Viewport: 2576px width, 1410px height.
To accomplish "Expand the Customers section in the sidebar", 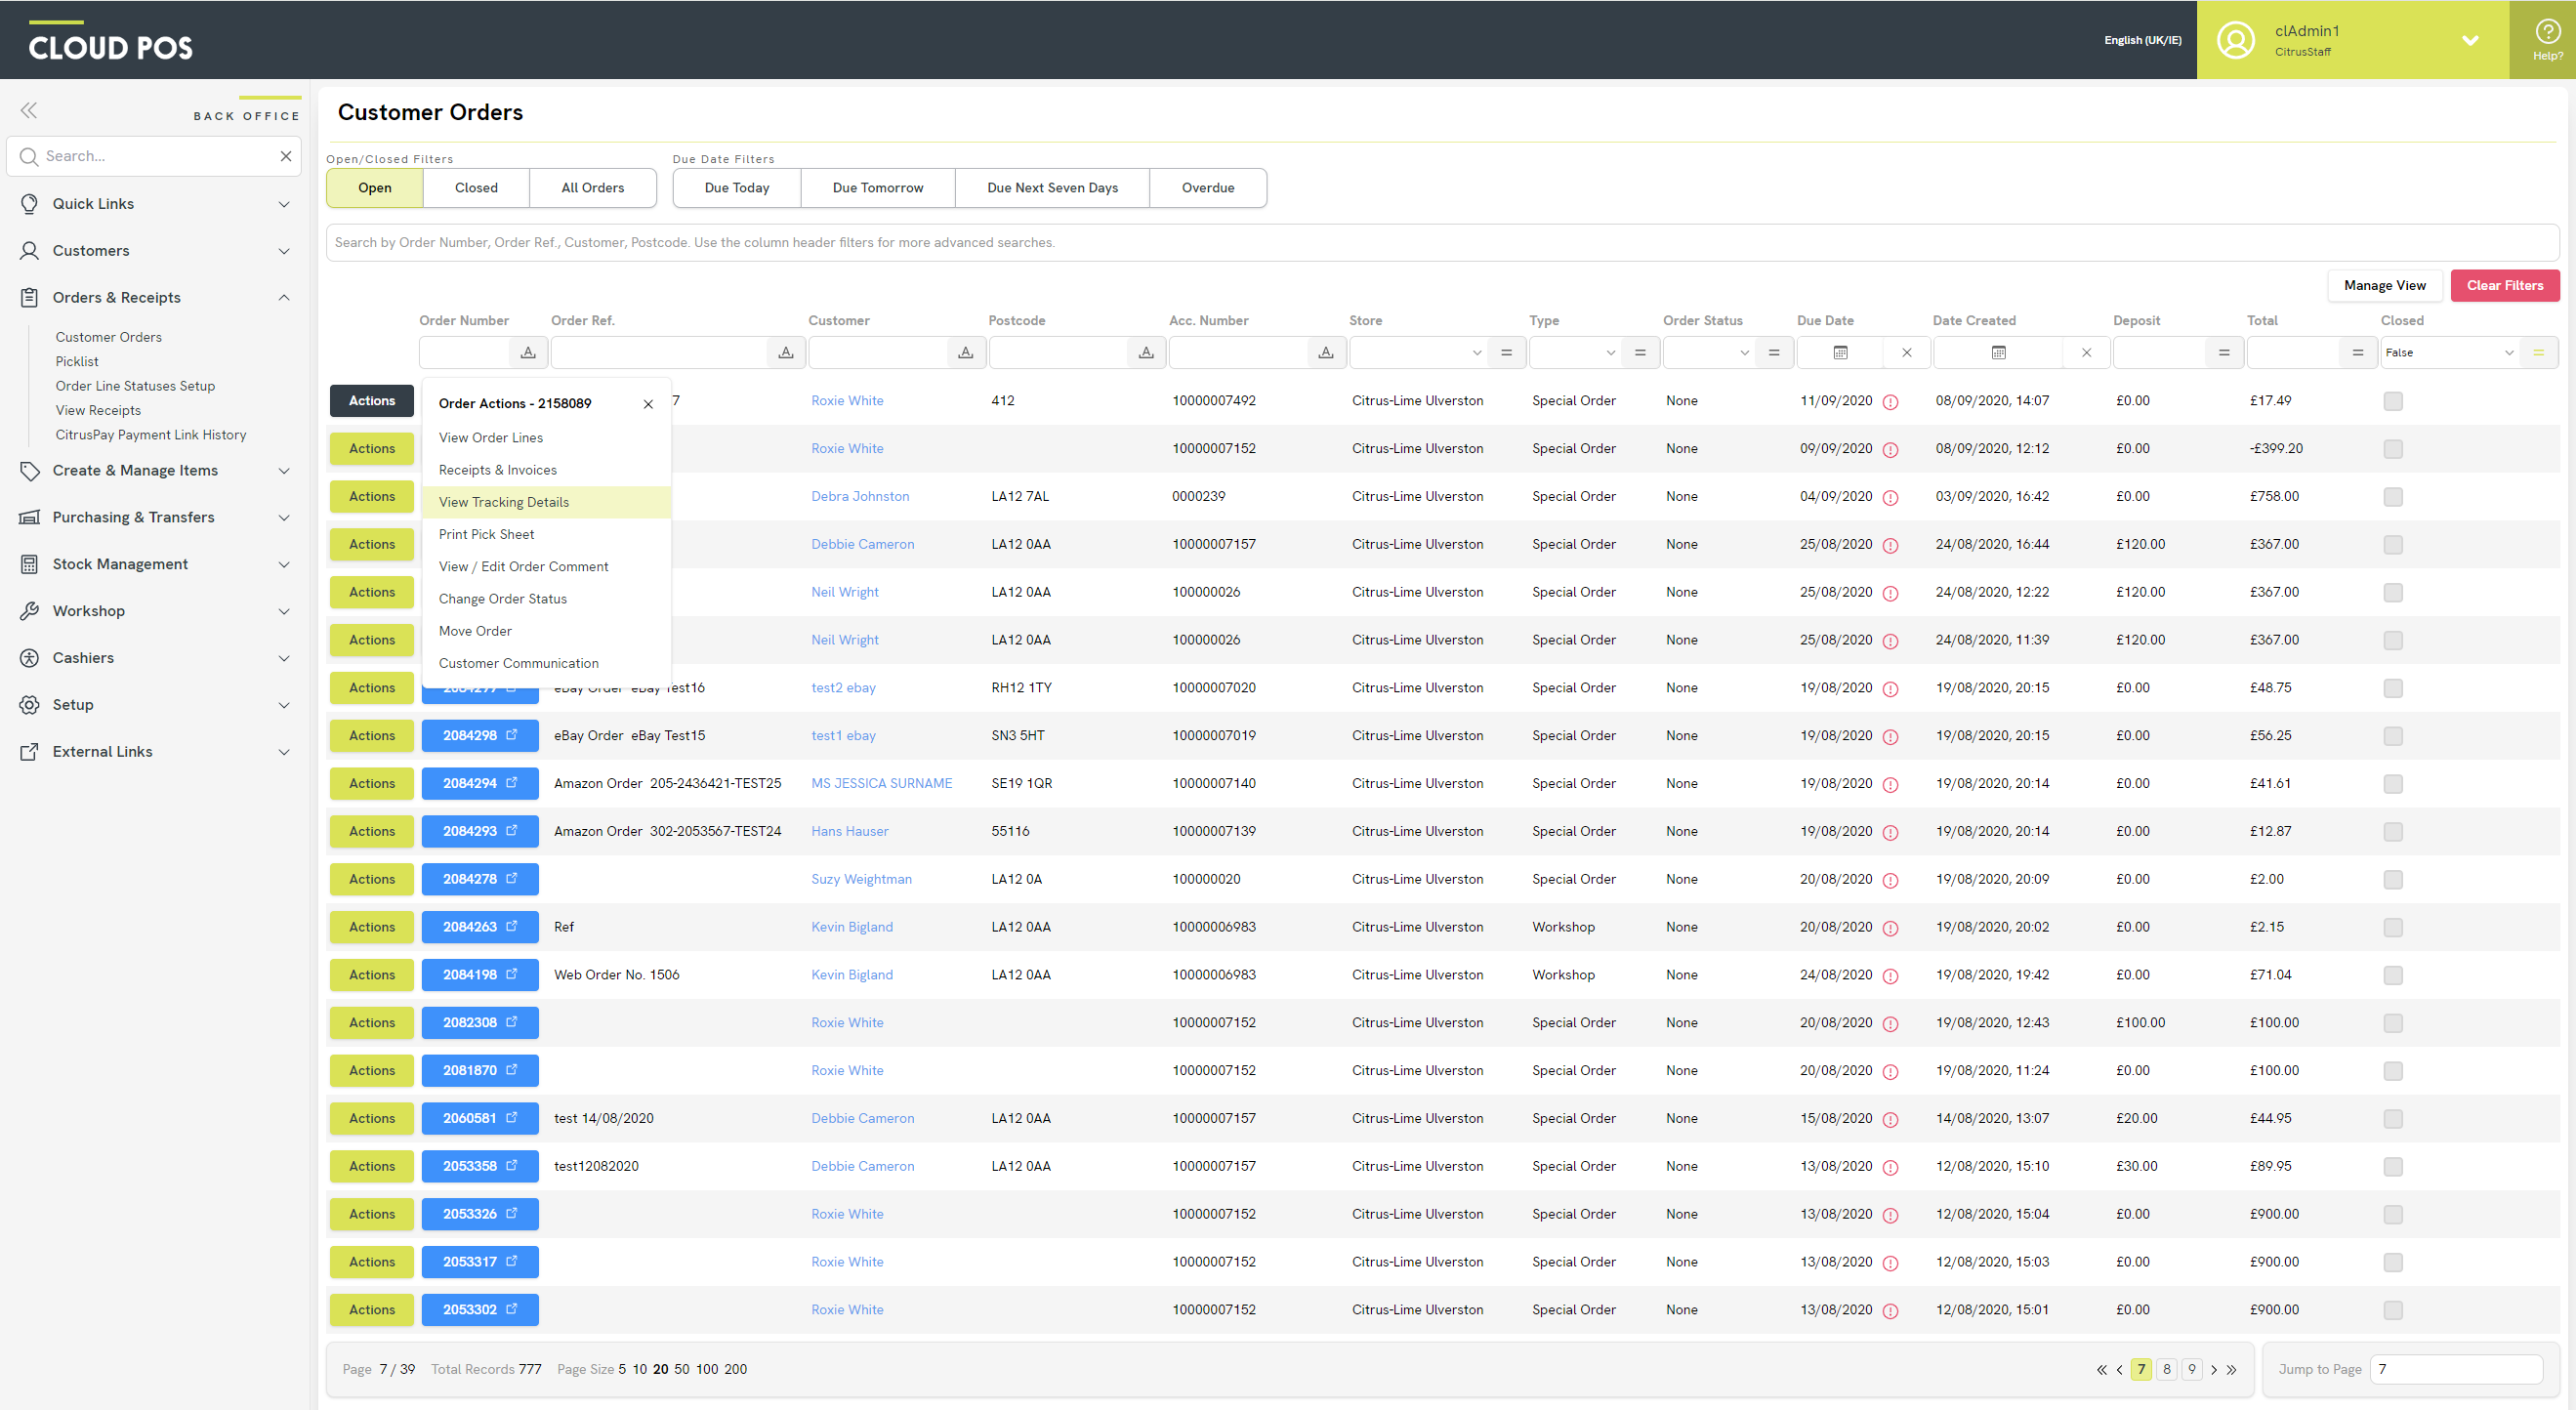I will click(x=284, y=251).
